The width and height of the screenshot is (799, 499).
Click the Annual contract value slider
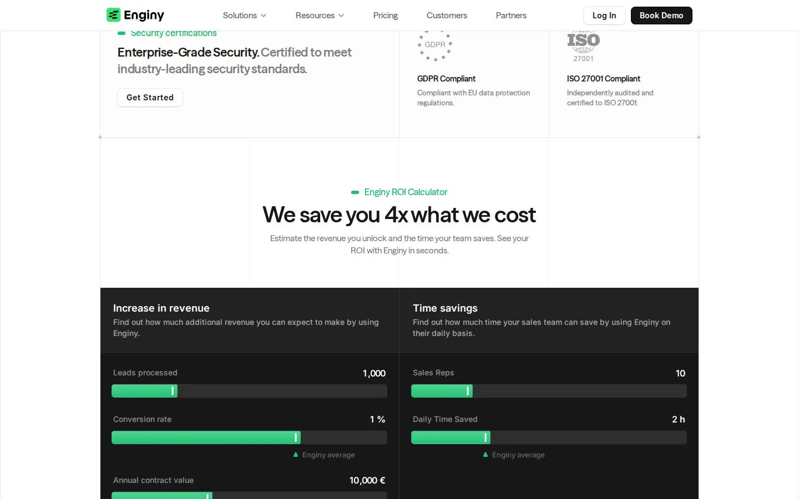tap(249, 495)
